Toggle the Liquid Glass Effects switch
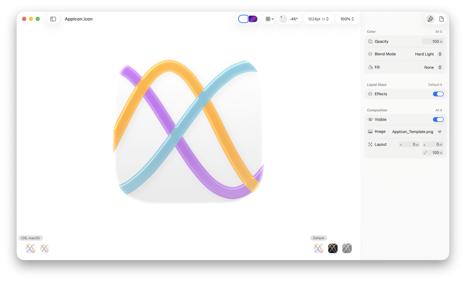This screenshot has width=466, height=282. (x=438, y=94)
